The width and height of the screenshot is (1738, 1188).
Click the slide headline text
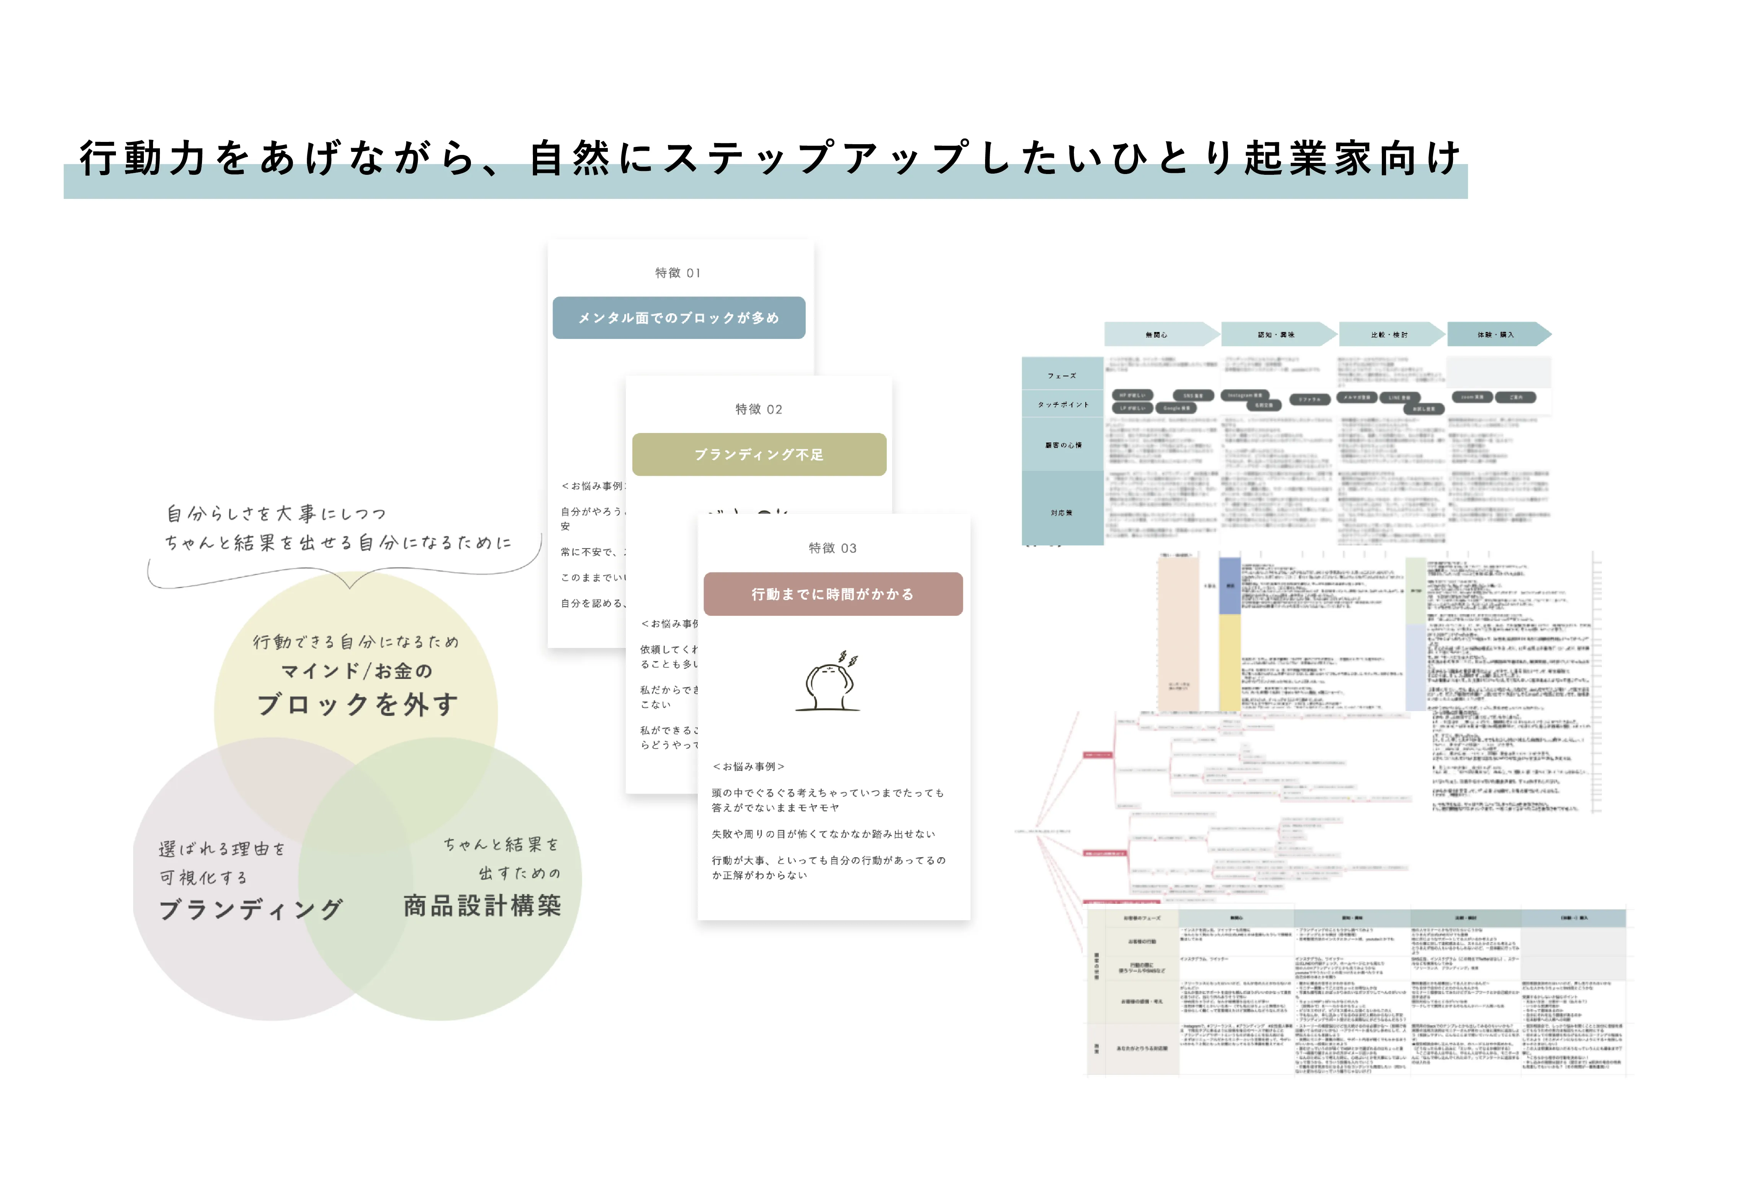pyautogui.click(x=770, y=158)
